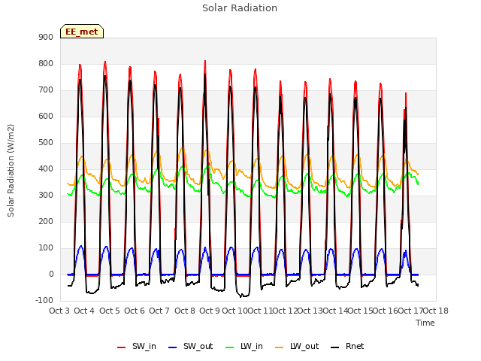Click the Oct 11 x-axis date label
The image size is (481, 361).
pyautogui.click(x=260, y=311)
